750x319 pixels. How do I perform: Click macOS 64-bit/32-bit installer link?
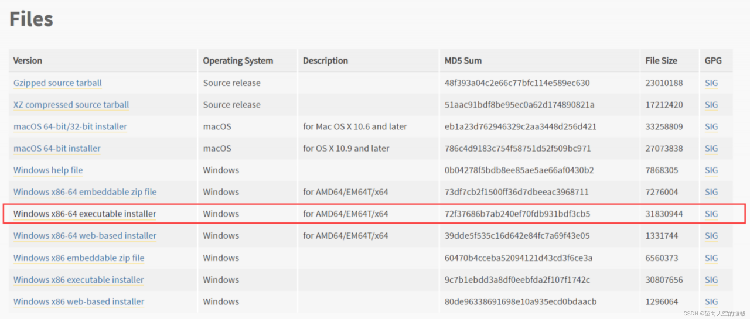[x=70, y=126]
